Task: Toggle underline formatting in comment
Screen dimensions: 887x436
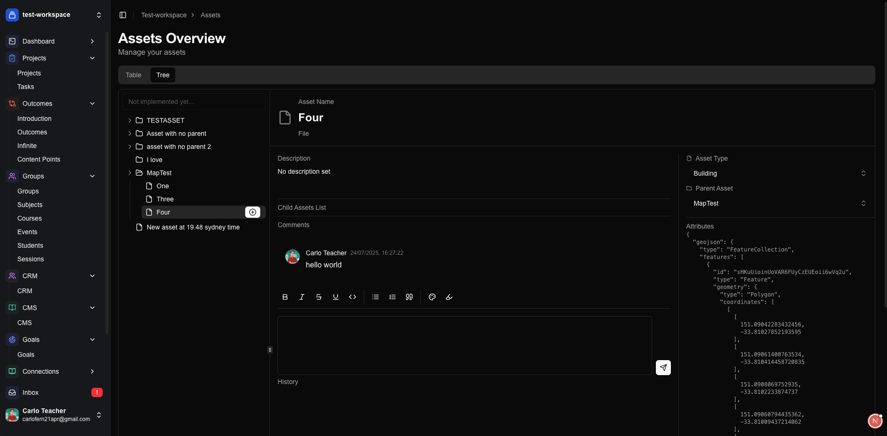Action: 336,297
